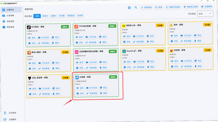Click the avatar icon on Nuyoah card
Viewport: 218px width, 122px height.
tap(124, 51)
